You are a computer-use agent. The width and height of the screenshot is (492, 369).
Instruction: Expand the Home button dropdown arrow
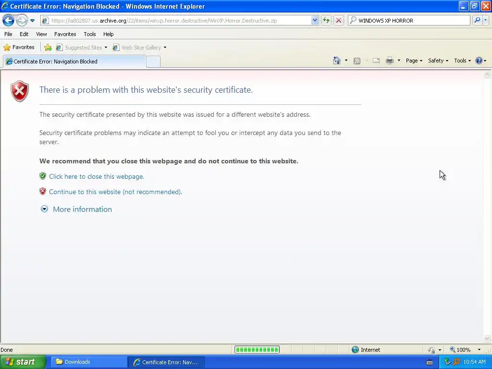pyautogui.click(x=346, y=61)
